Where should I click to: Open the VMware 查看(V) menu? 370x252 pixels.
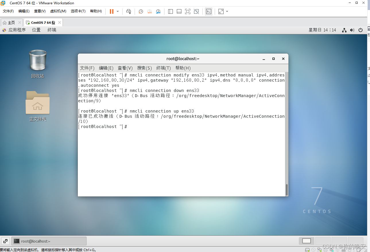[x=40, y=11]
